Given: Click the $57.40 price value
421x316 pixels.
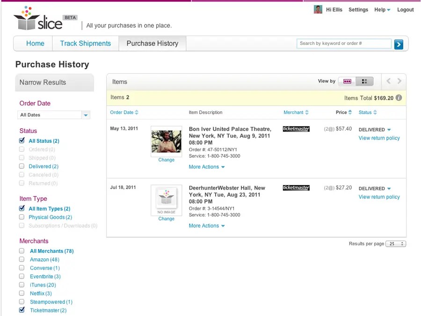Looking at the screenshot, I should 344,129.
